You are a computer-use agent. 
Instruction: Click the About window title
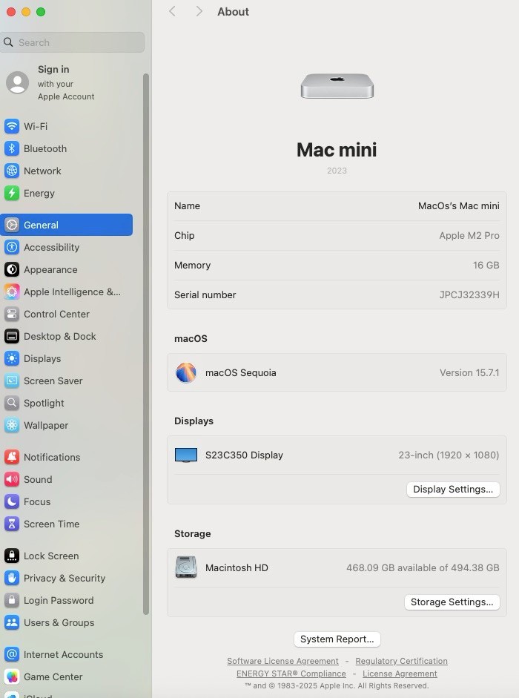(x=234, y=12)
